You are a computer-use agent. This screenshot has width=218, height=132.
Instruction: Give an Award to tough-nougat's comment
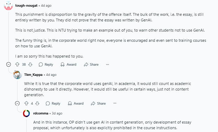[68, 65]
